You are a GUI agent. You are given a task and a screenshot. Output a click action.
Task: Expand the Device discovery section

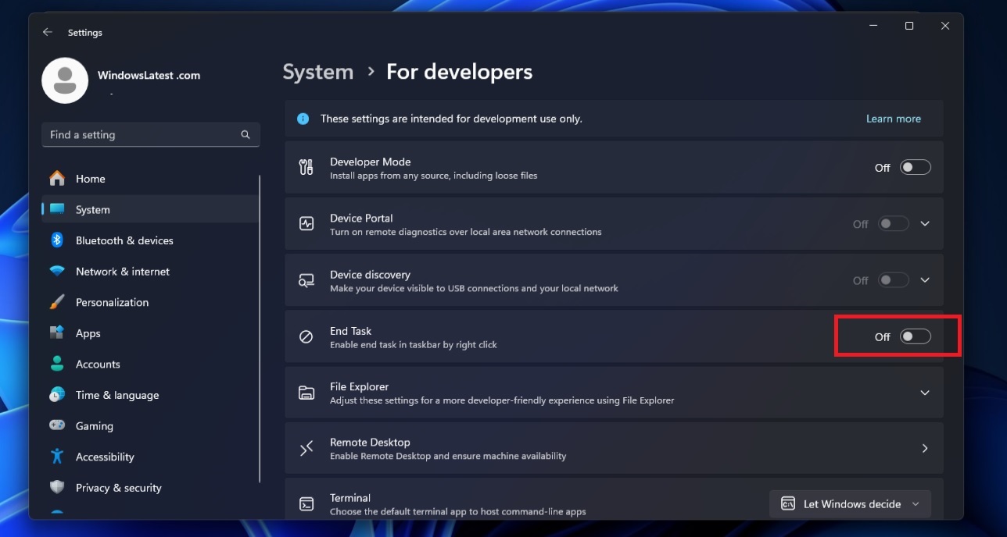tap(925, 280)
